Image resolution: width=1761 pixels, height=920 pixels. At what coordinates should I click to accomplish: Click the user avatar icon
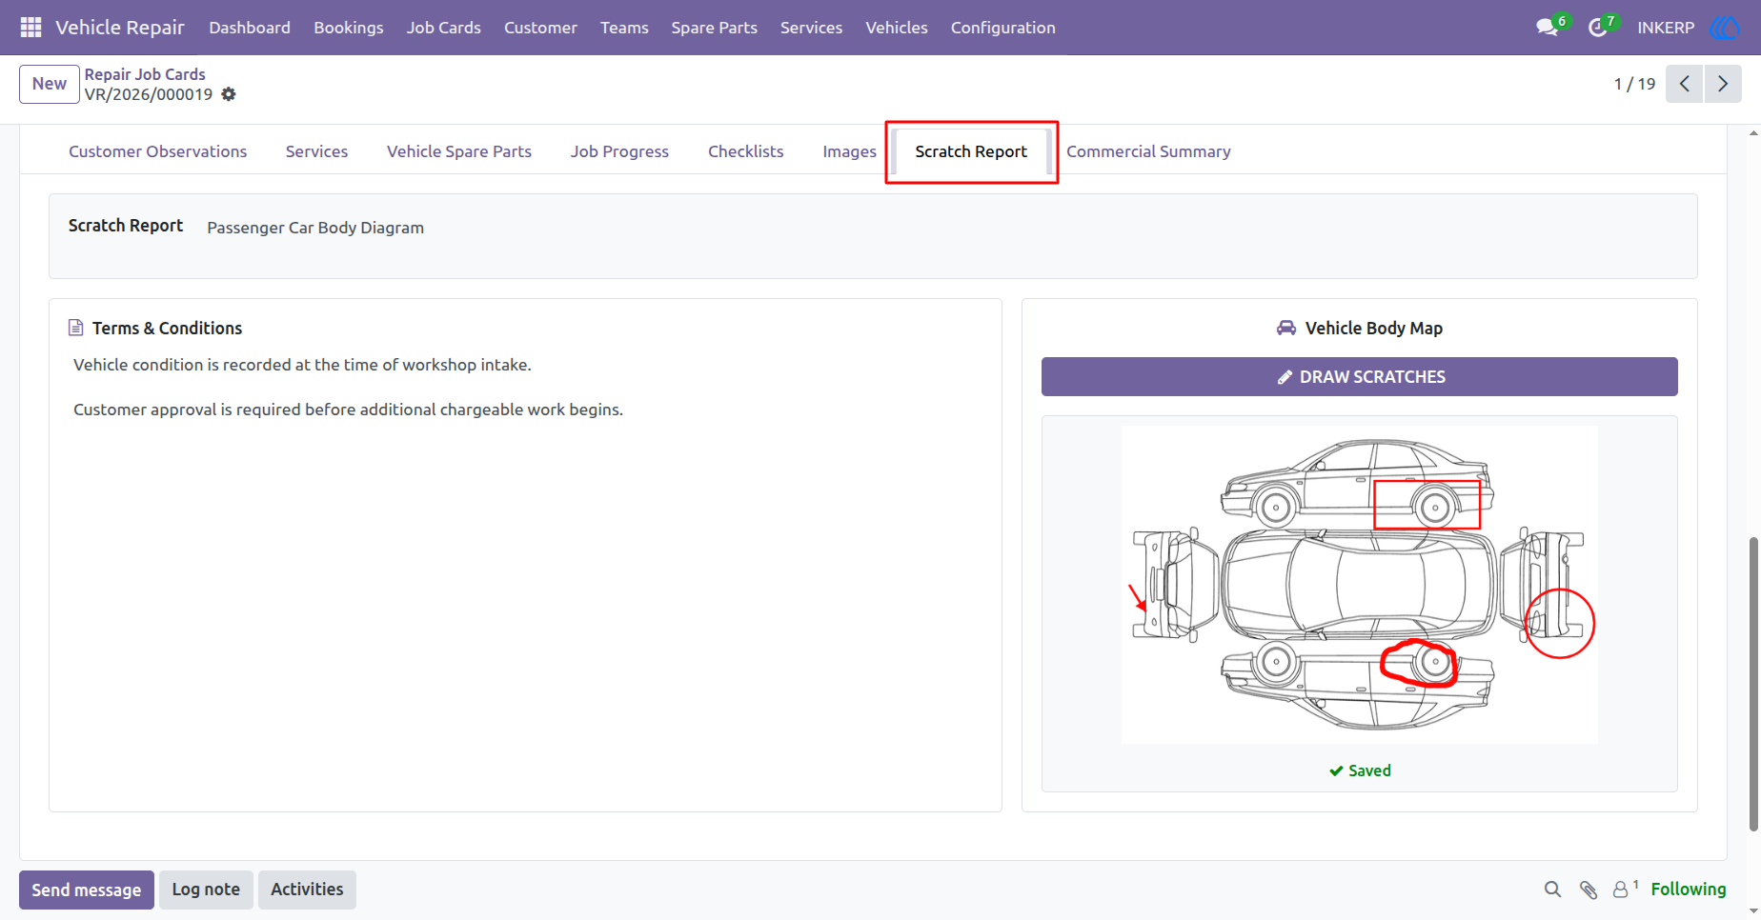coord(1724,28)
